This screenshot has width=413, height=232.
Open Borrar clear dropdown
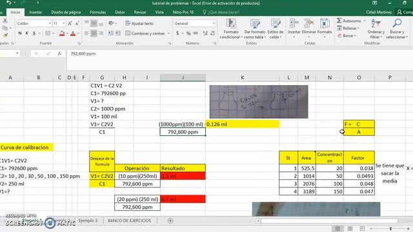[347, 35]
